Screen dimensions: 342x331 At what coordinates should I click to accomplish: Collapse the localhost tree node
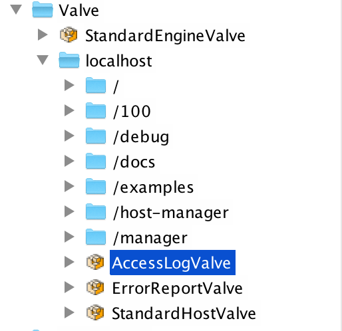[43, 60]
